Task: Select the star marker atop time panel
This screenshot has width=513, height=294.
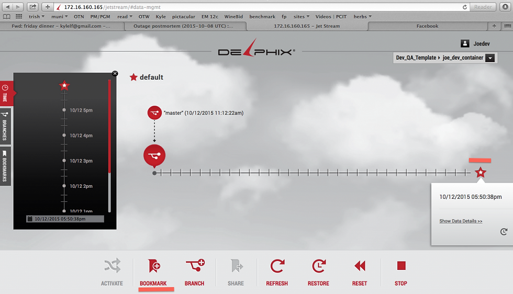Action: coord(64,86)
